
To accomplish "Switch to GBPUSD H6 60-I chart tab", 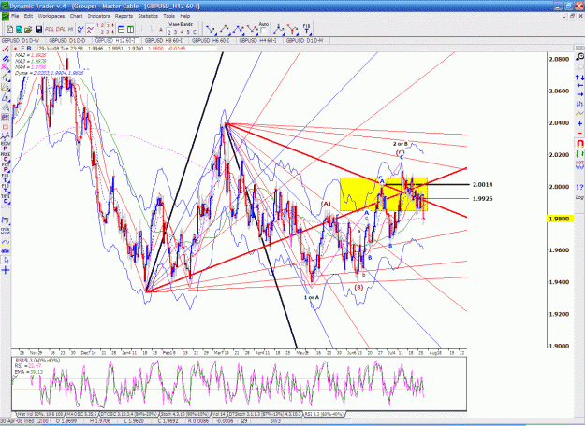I will pos(211,40).
